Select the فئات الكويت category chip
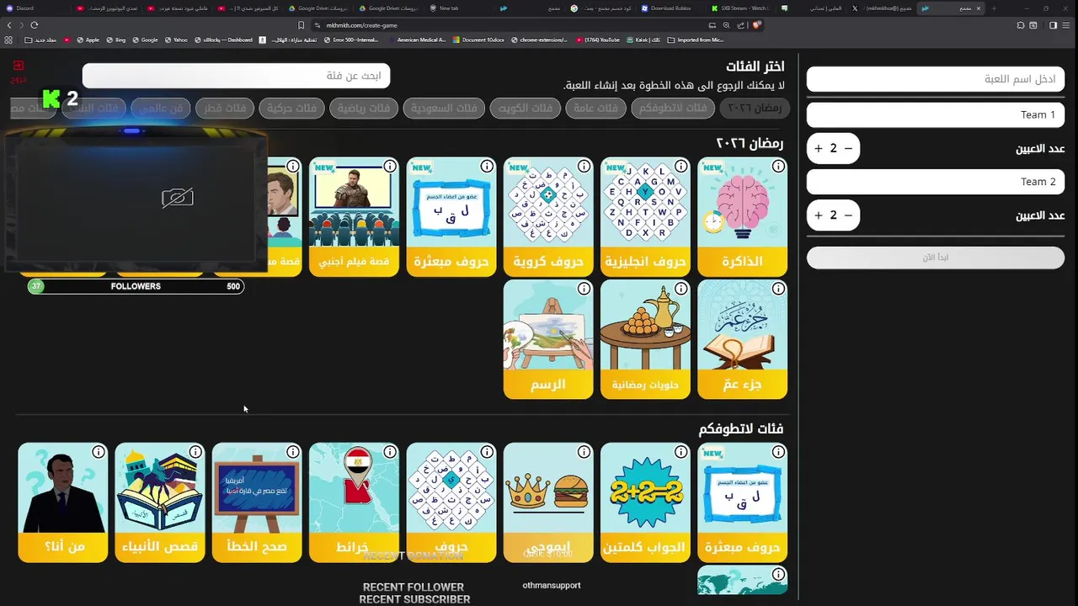 [x=526, y=108]
